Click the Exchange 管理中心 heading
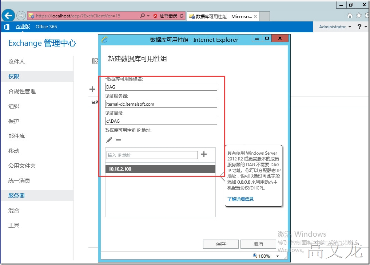Screen dimensions: 370x265 click(42, 43)
